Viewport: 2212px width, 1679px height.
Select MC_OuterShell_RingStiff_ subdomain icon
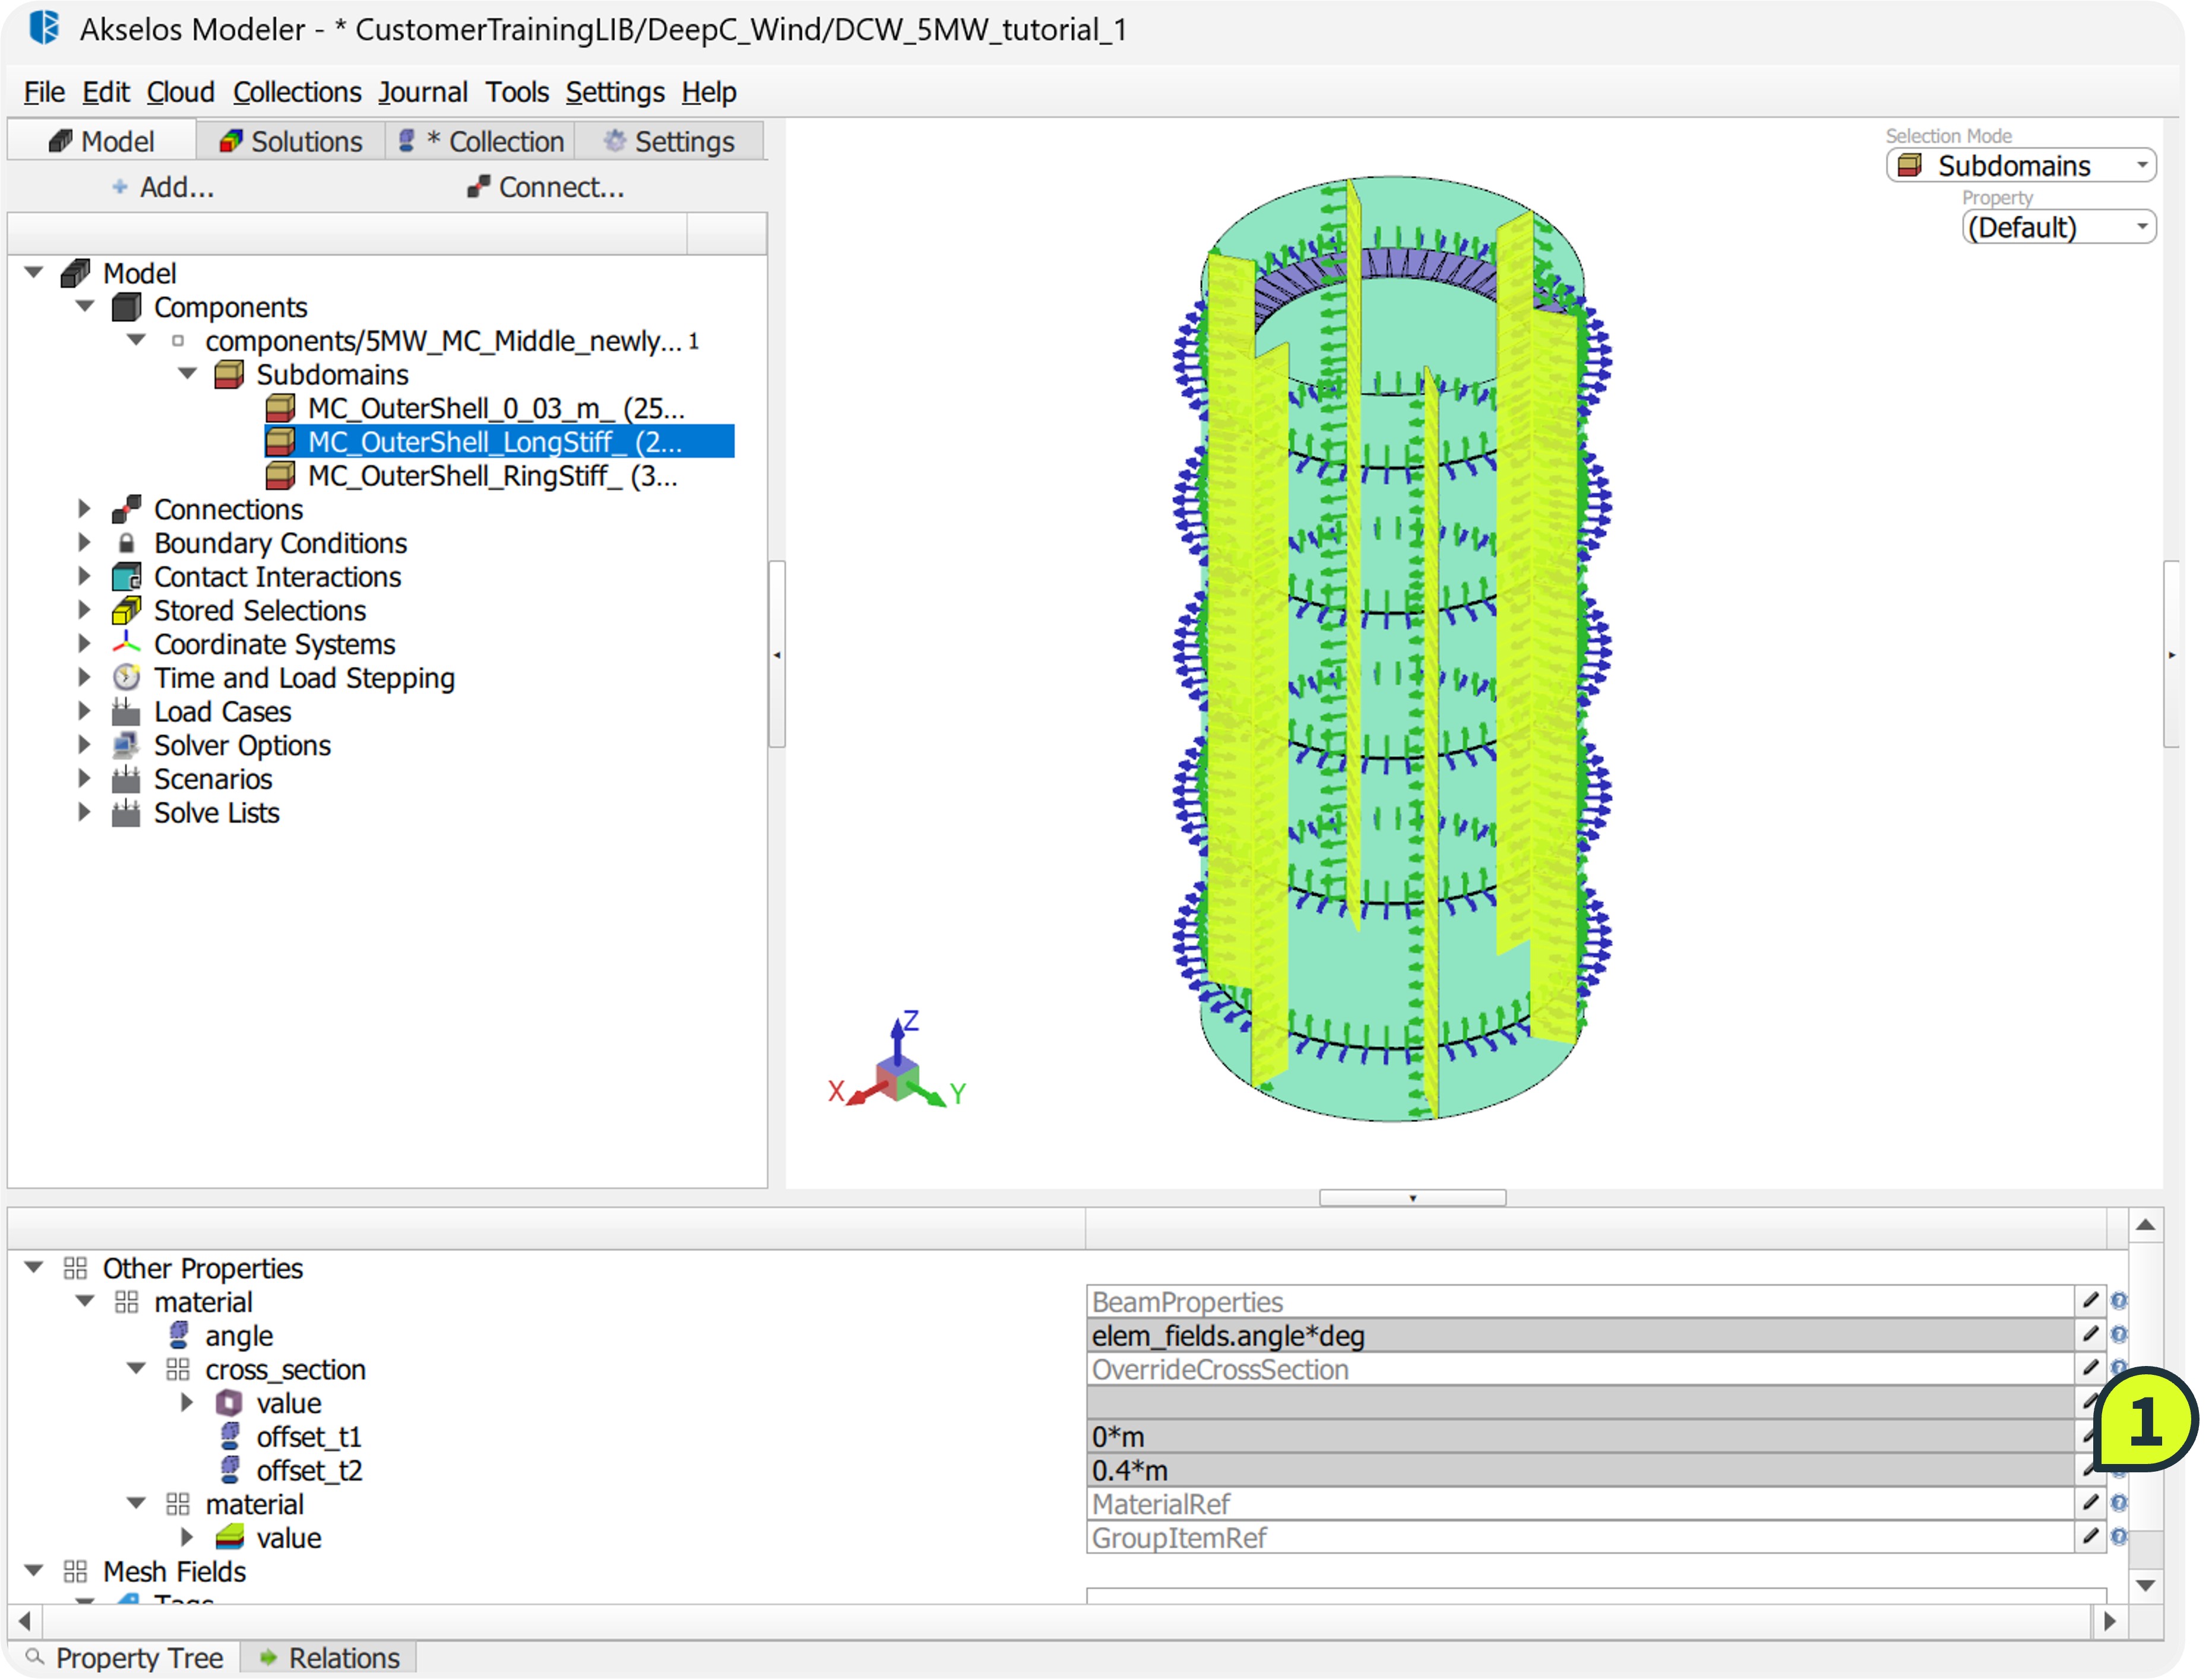pos(281,476)
